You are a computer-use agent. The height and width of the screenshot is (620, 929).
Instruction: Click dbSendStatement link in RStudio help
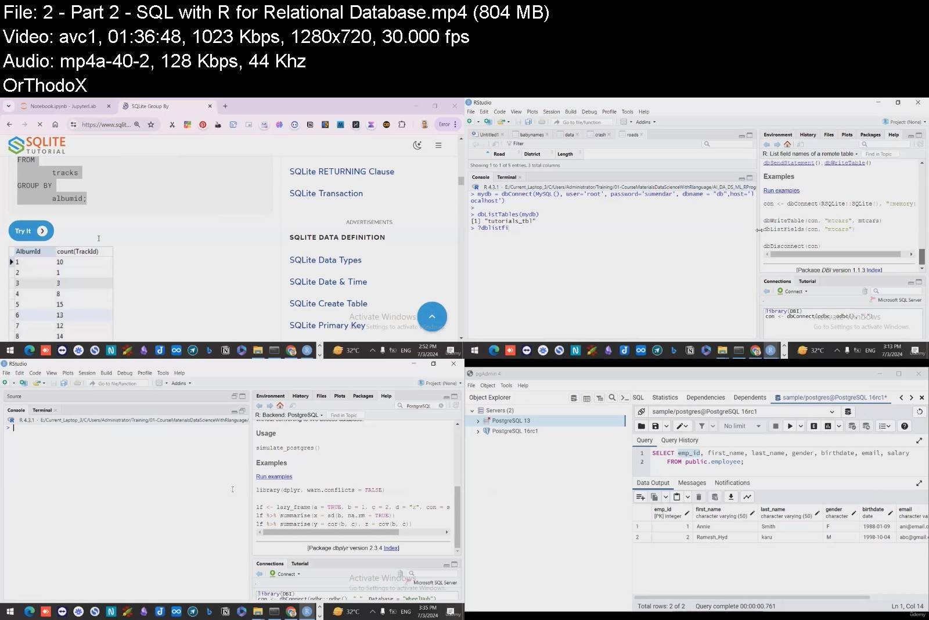788,163
